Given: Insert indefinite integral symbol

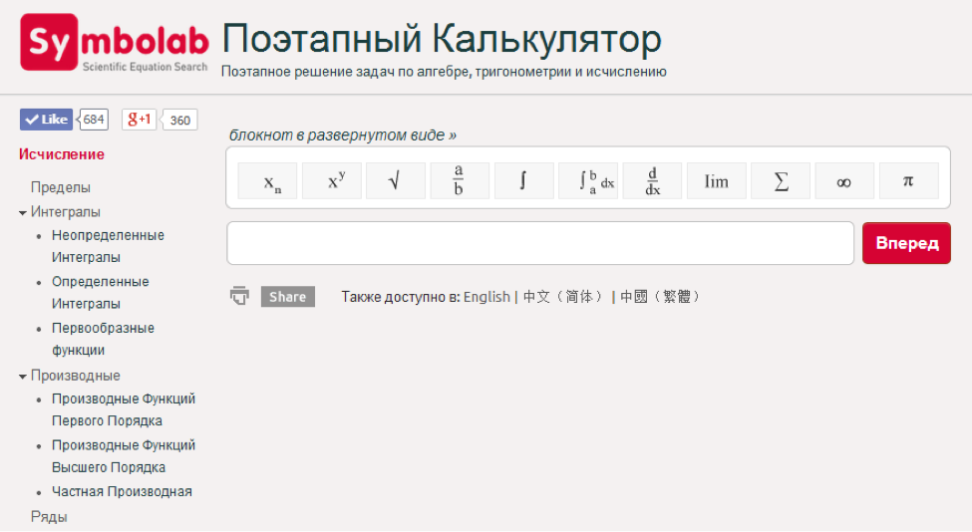Looking at the screenshot, I should 523,181.
